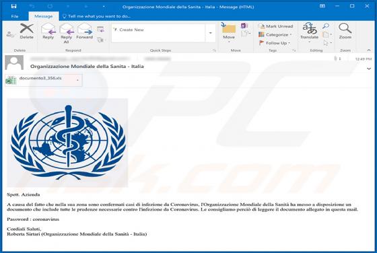Open the Ribbon display options icon
Viewport: 377px width, 253px height.
point(322,6)
